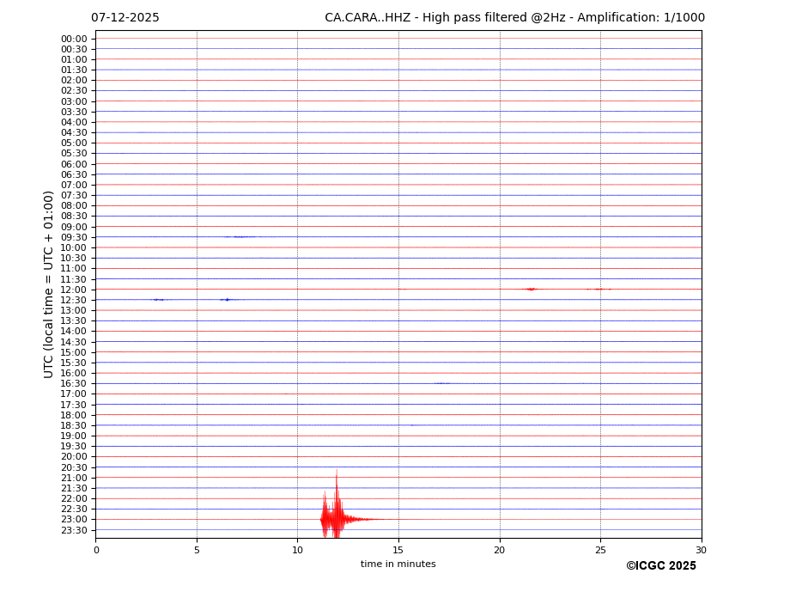Select the 30 tick on the minutes axis
This screenshot has width=796, height=598.
click(701, 550)
